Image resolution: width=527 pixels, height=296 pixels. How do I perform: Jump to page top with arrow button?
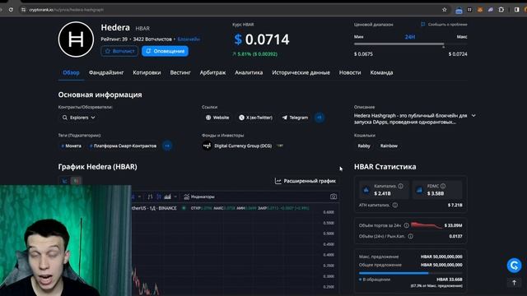(514, 283)
